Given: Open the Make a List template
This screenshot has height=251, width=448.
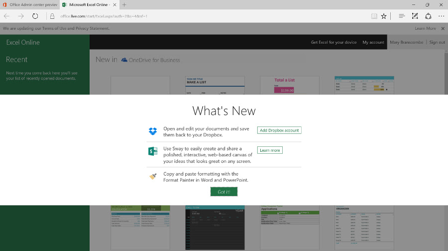Looking at the screenshot, I should [215, 85].
